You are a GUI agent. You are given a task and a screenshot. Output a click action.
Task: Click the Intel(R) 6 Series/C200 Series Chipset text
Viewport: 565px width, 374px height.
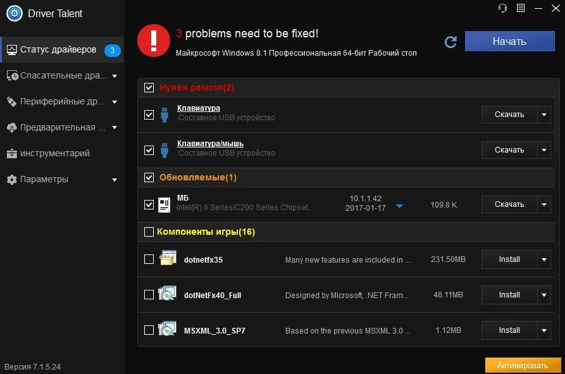tap(243, 208)
